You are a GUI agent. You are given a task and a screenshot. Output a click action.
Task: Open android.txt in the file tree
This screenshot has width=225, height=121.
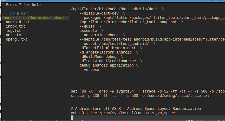pyautogui.click(x=18, y=22)
